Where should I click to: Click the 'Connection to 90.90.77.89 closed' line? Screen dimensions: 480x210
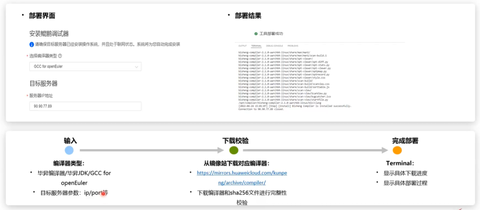click(261, 109)
